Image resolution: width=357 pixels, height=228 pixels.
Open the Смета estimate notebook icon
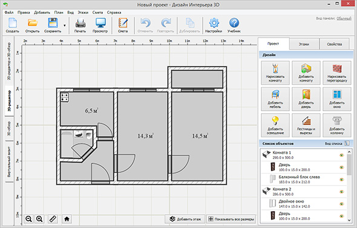[123, 23]
